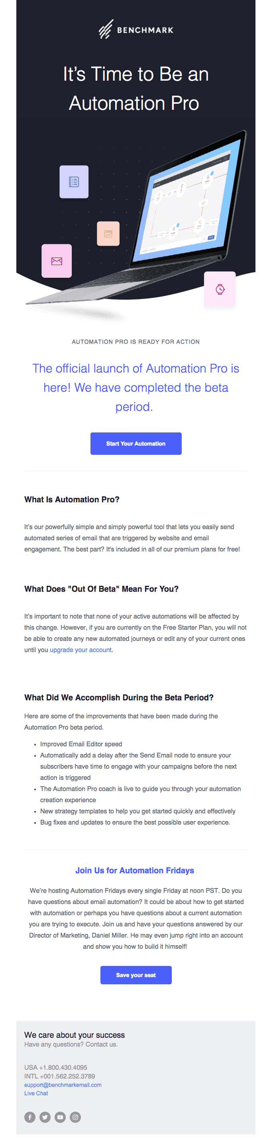Click the Join Us for Automation Fridays heading
Image resolution: width=271 pixels, height=1148 pixels.
[x=135, y=870]
